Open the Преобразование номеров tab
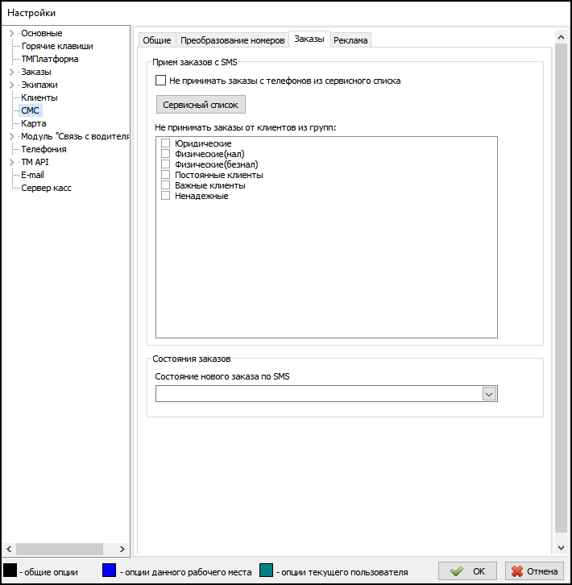Viewport: 572px width, 585px height. pyautogui.click(x=232, y=40)
